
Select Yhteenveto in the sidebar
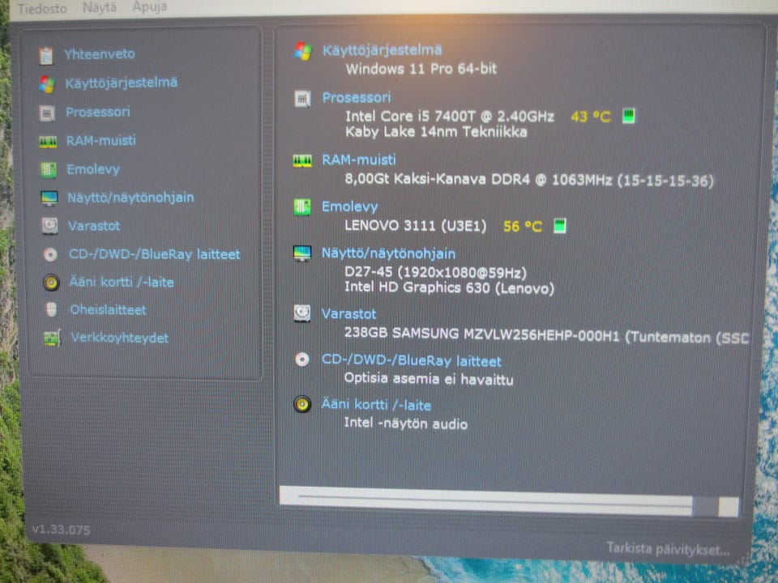(100, 54)
